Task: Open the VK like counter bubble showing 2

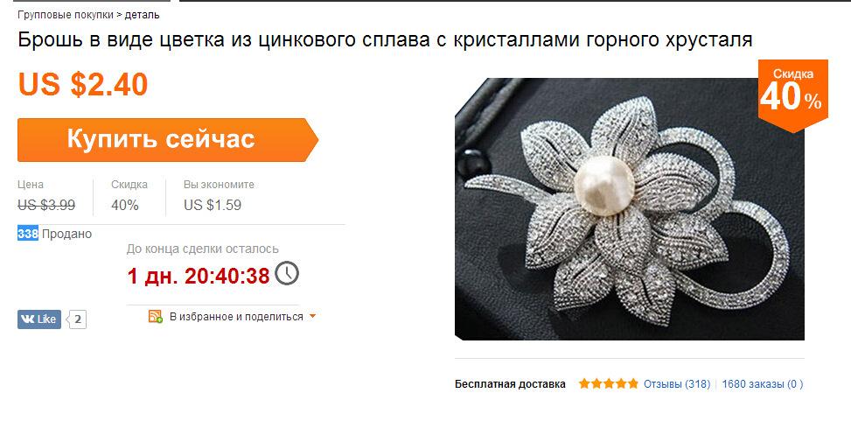Action: click(76, 319)
